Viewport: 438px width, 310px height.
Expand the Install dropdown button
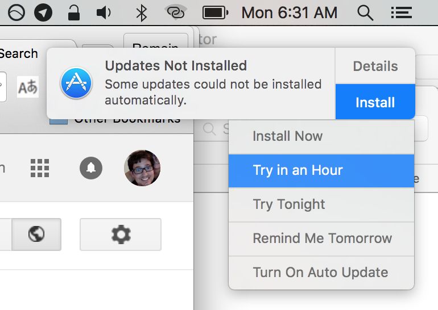(x=375, y=102)
